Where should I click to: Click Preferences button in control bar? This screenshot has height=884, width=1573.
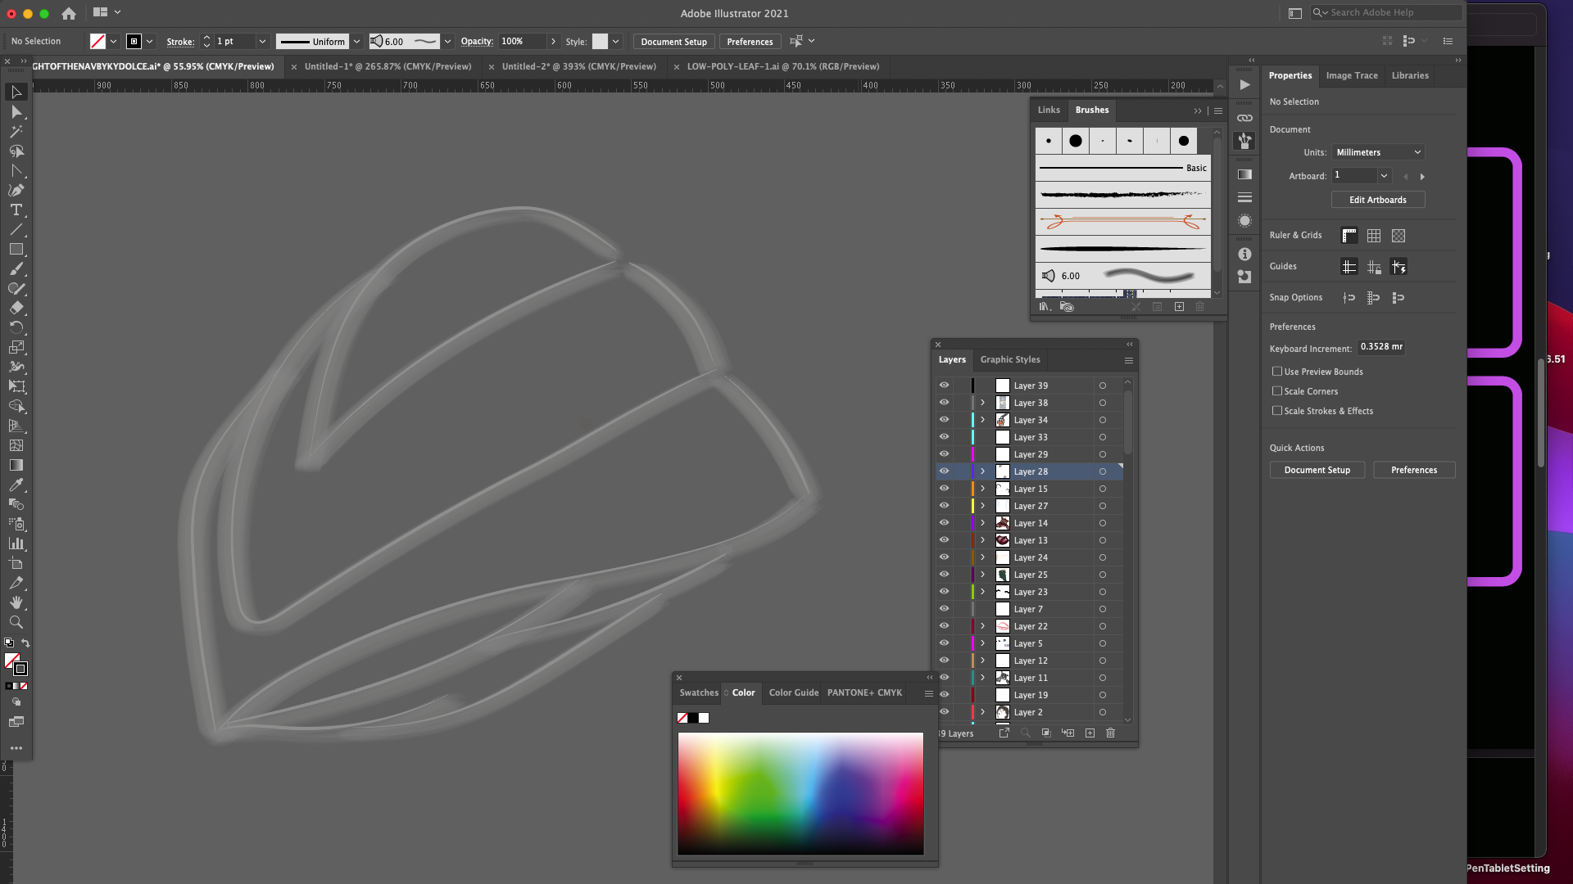[x=750, y=42]
